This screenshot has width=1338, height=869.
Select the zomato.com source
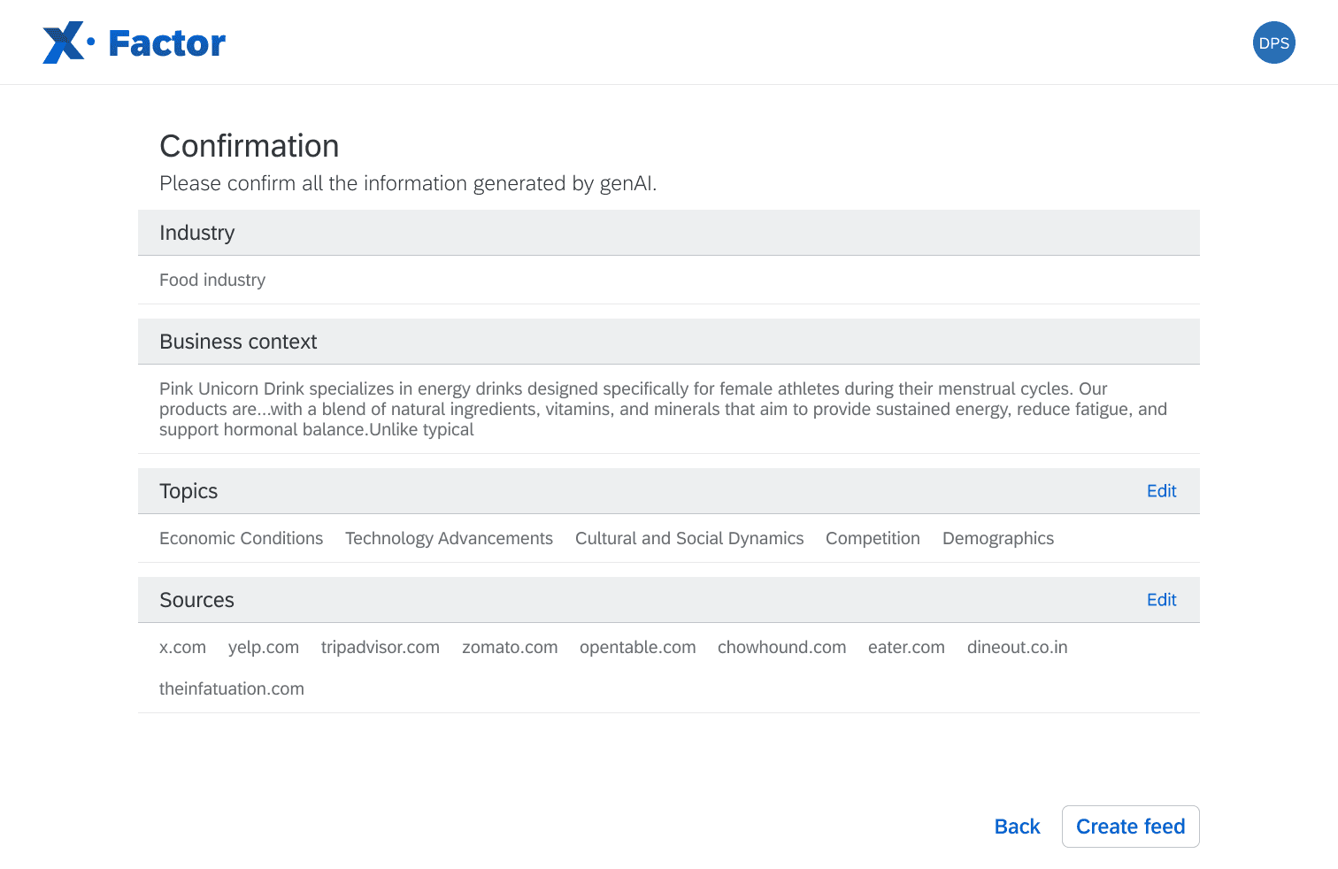(510, 647)
